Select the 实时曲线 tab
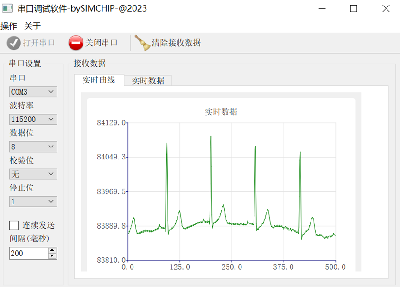The width and height of the screenshot is (400, 287). click(x=99, y=80)
